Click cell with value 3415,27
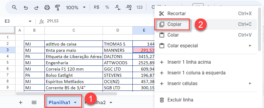 143,57
